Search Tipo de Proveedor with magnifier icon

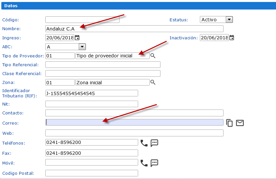tap(153, 56)
